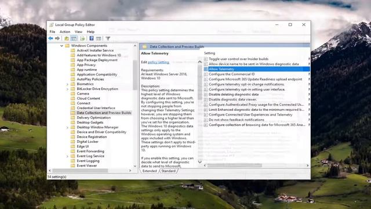Screen dimensions: 371x209
Task: Click the icon of Toggle user control over Insider builds
Action: tap(206, 59)
